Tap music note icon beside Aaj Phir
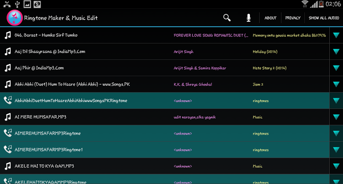Viewport: 343px width, 184px height. coord(8,68)
